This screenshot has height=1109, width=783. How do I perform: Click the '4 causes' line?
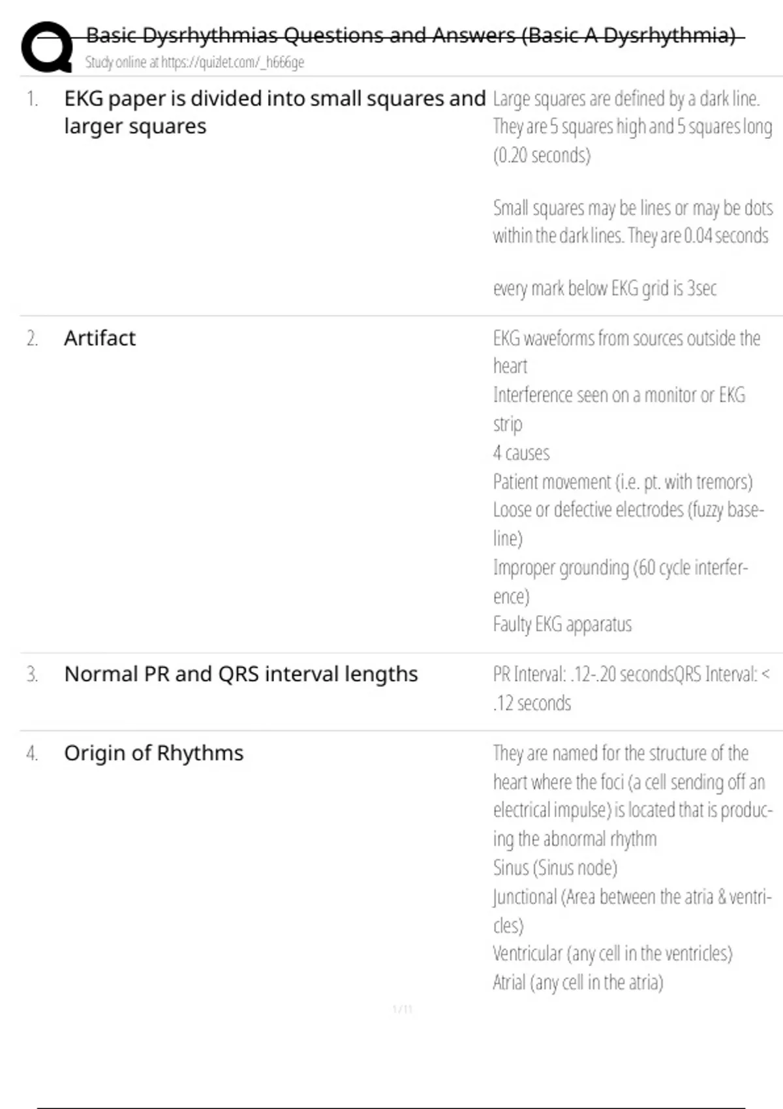pyautogui.click(x=521, y=453)
